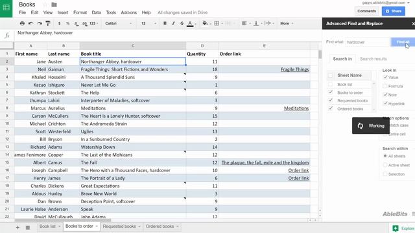415x233 pixels.
Task: Decrease decimal places
Action: point(77,23)
